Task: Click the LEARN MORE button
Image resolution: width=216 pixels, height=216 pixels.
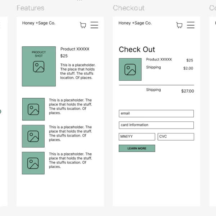Action: 137,148
